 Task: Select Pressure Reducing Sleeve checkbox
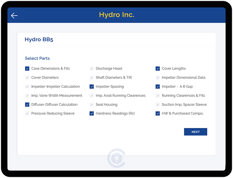click(x=27, y=114)
